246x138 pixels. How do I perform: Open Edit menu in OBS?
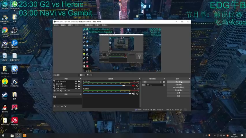tap(63, 25)
